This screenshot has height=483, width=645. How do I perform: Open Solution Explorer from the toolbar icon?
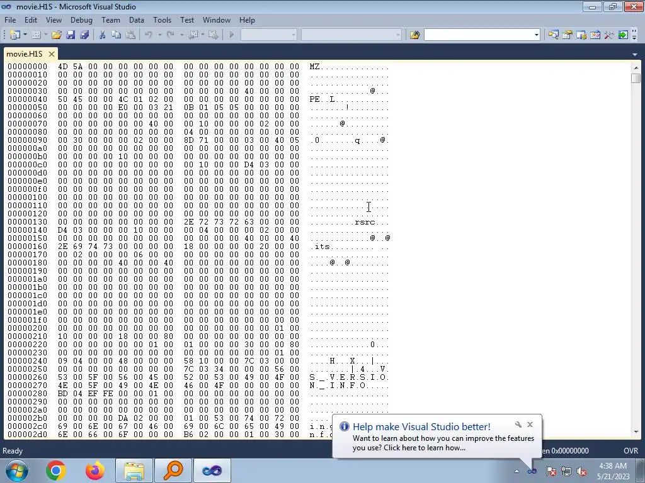553,35
